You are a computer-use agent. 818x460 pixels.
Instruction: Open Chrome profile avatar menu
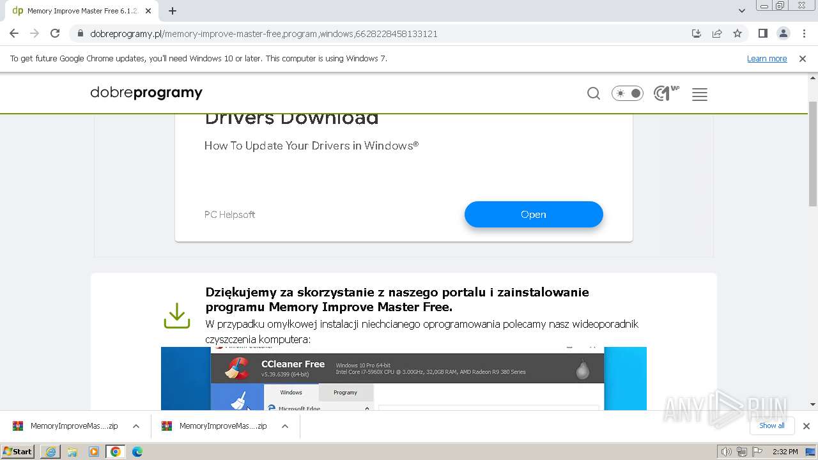[783, 33]
